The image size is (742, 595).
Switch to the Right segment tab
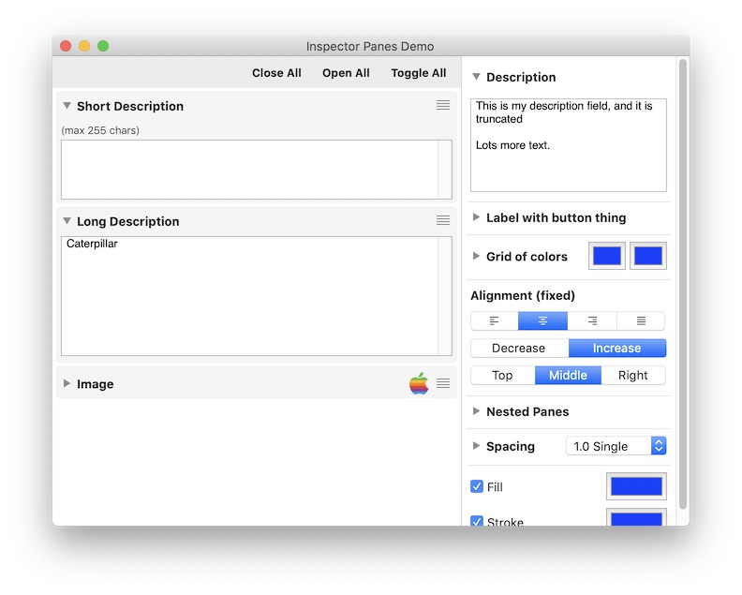[632, 376]
